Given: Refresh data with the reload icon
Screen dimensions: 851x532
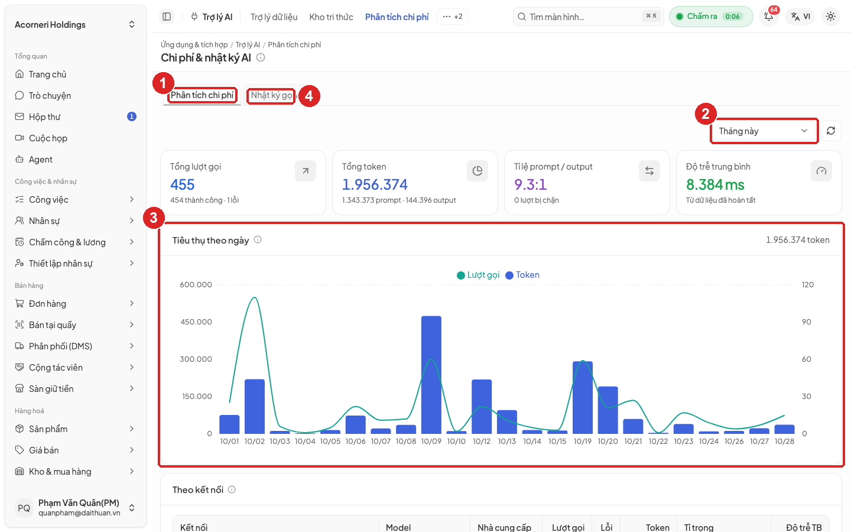Looking at the screenshot, I should [830, 131].
